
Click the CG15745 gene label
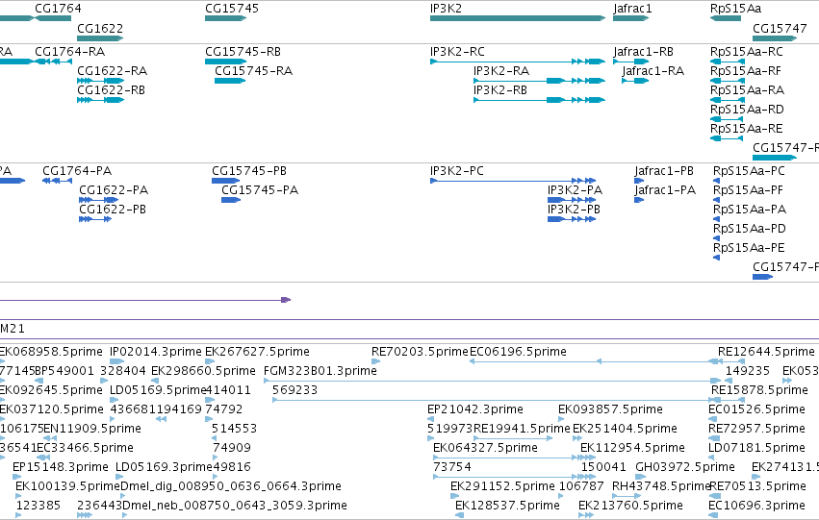pos(232,9)
